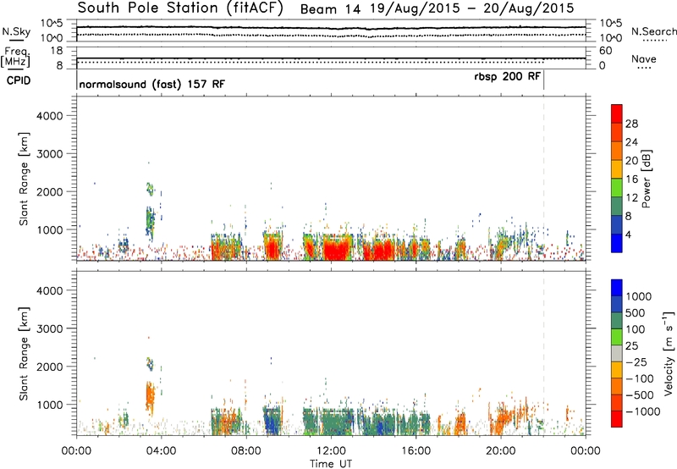Image resolution: width=677 pixels, height=469 pixels.
Task: Click the red -1000 band on the velocity colorbar
Action: (x=617, y=419)
